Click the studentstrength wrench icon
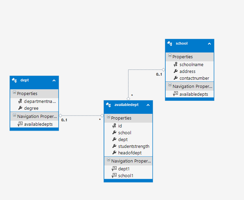The image size is (244, 200). [x=114, y=146]
